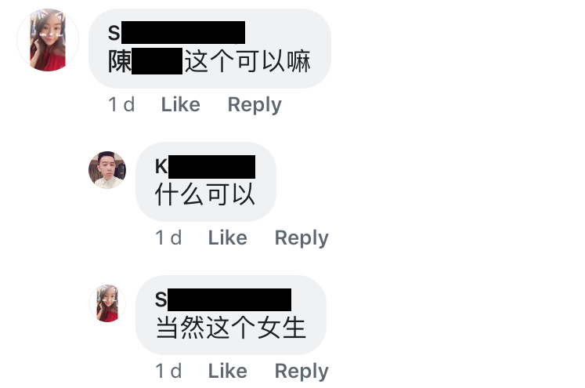Click the comment text 这个可以嘛
The width and height of the screenshot is (585, 388).
click(247, 61)
